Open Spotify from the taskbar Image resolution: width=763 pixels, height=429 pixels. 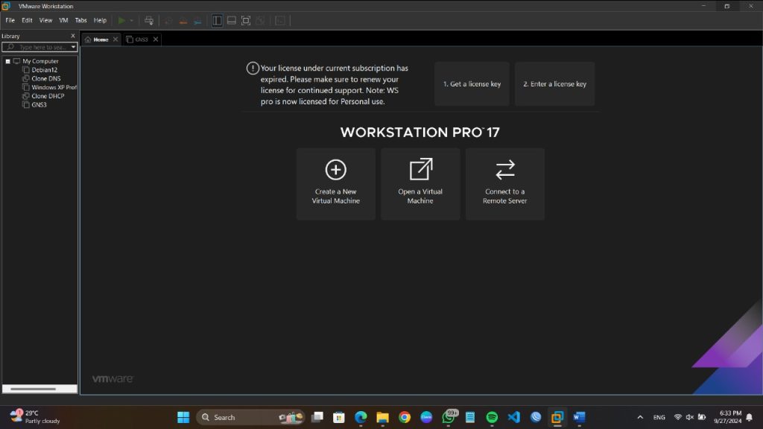pos(492,417)
